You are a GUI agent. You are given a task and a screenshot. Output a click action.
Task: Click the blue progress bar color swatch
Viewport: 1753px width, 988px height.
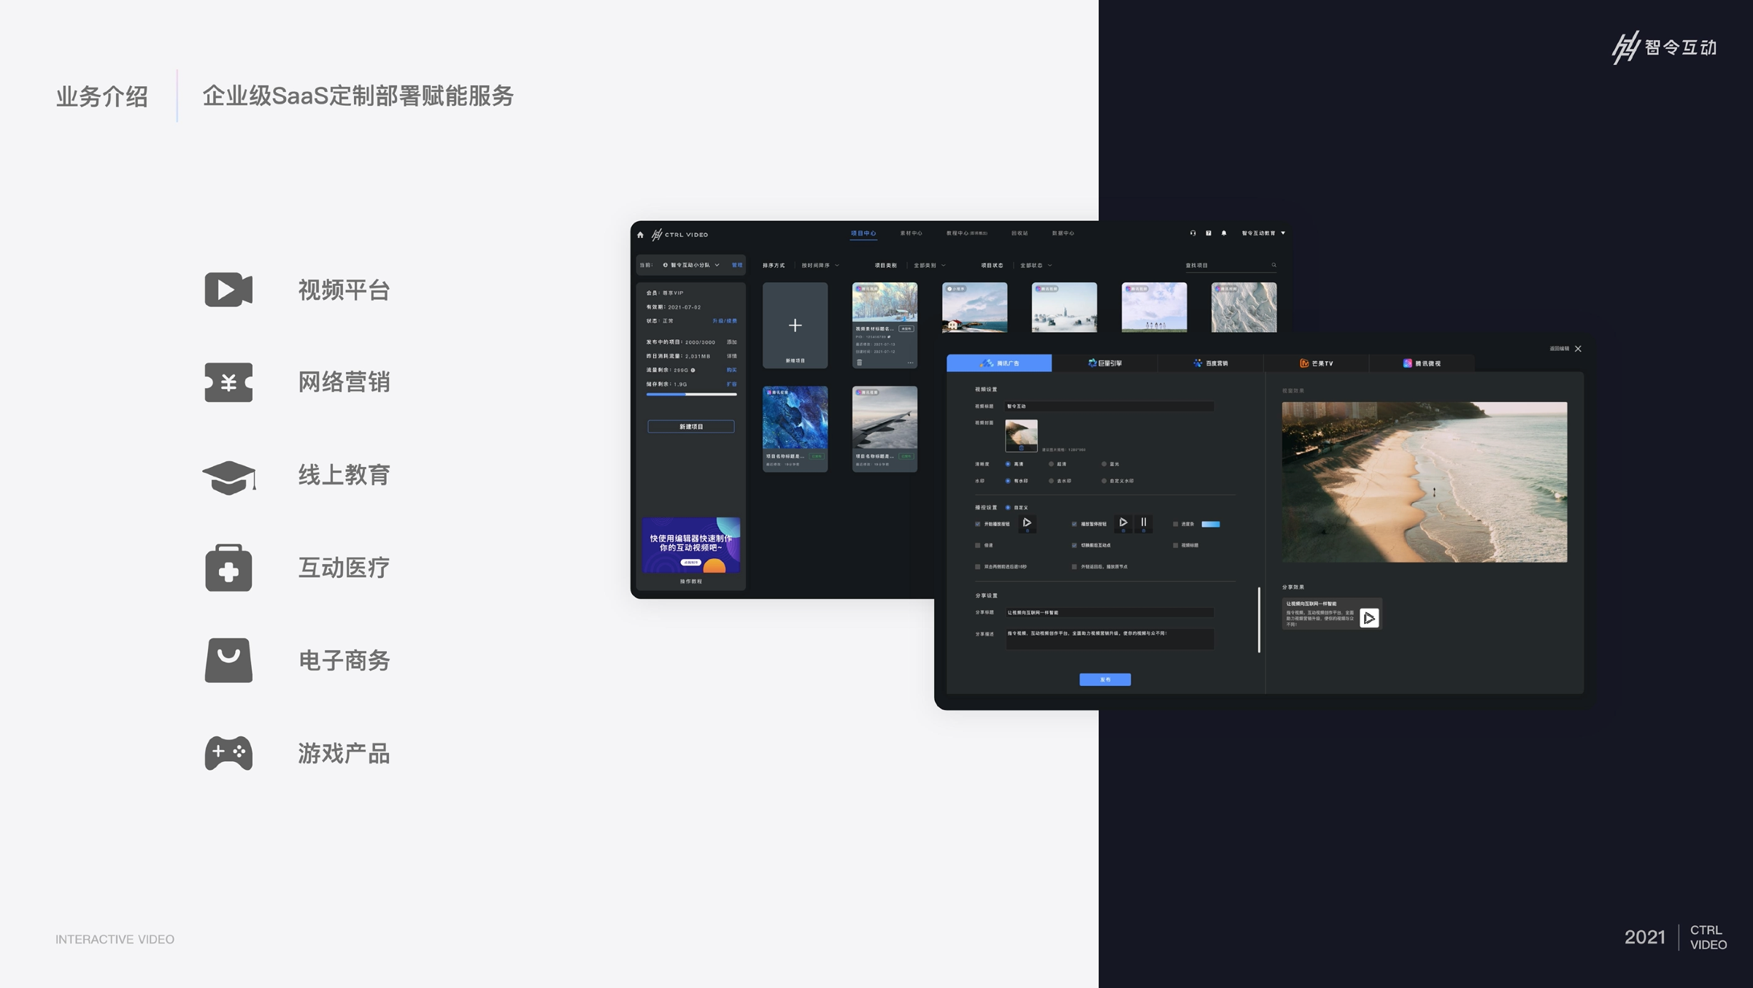(x=1210, y=524)
